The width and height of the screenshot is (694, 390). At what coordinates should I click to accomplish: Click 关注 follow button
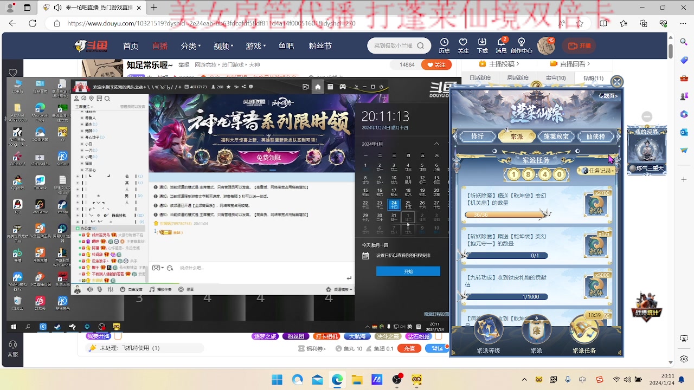pyautogui.click(x=436, y=64)
